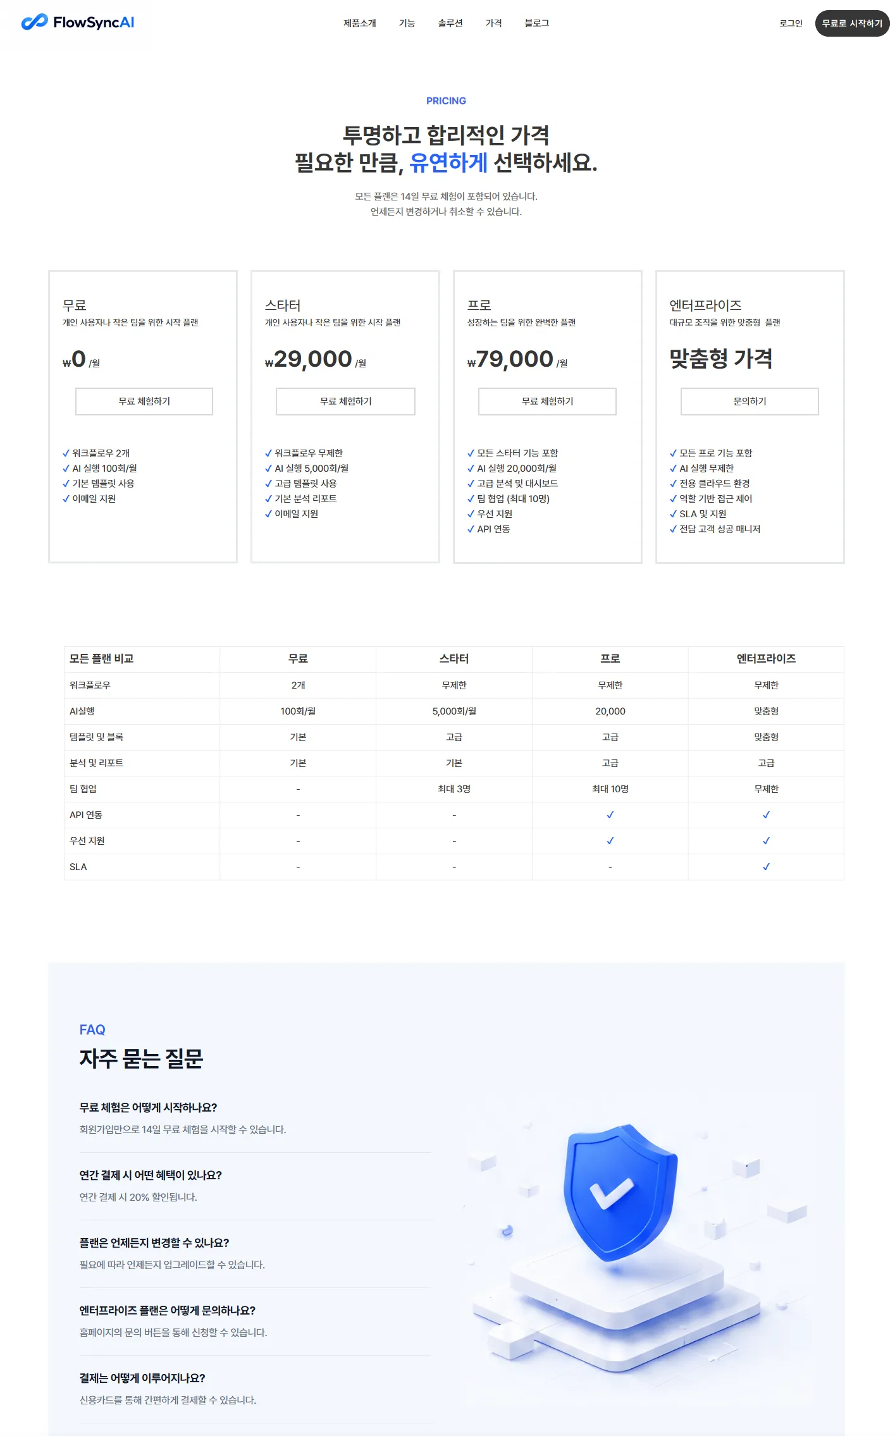This screenshot has height=1436, width=895.
Task: Click the ₩29,000 price text
Action: pos(308,359)
